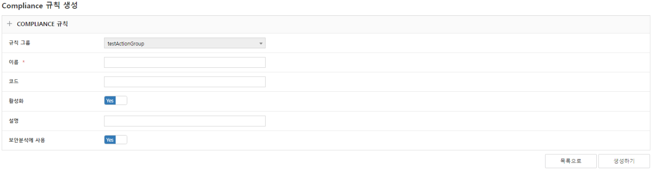Viewport: 652px width, 170px height.
Task: Focus the 이름 text field
Action: (x=185, y=63)
